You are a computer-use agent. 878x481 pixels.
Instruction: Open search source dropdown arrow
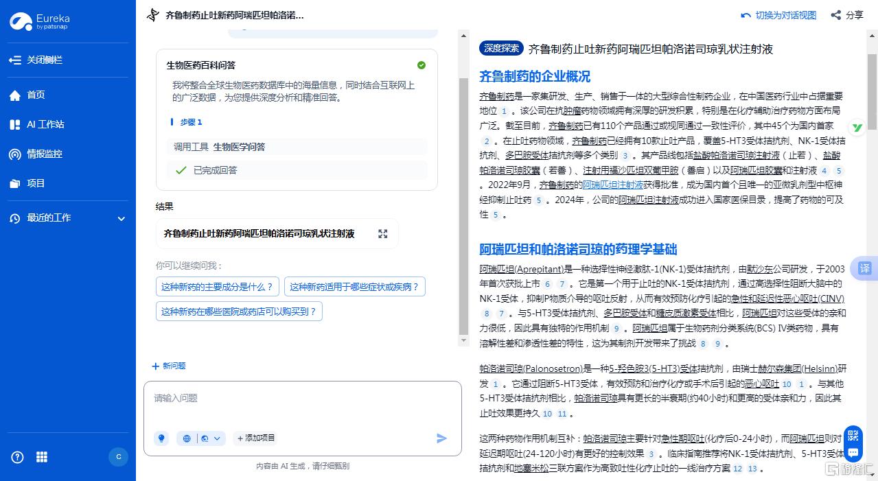coord(218,438)
